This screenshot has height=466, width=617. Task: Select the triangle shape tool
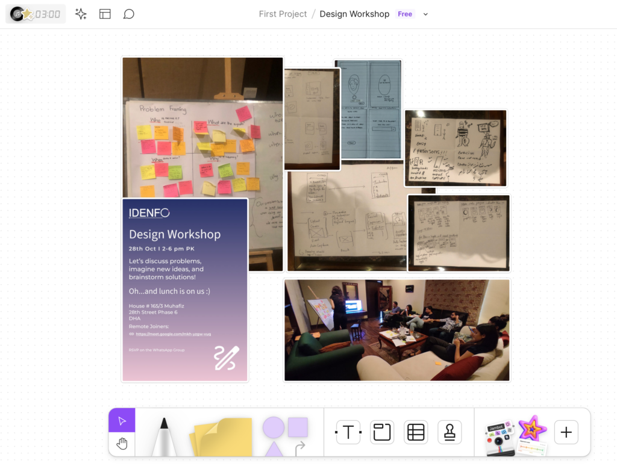click(274, 449)
